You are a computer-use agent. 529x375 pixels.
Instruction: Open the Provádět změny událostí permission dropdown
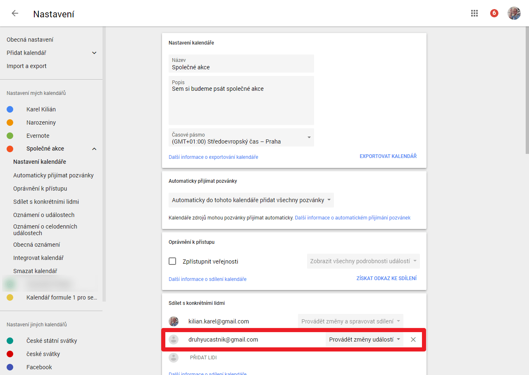click(x=365, y=340)
